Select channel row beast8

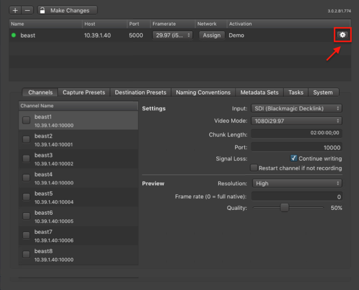tap(78, 255)
